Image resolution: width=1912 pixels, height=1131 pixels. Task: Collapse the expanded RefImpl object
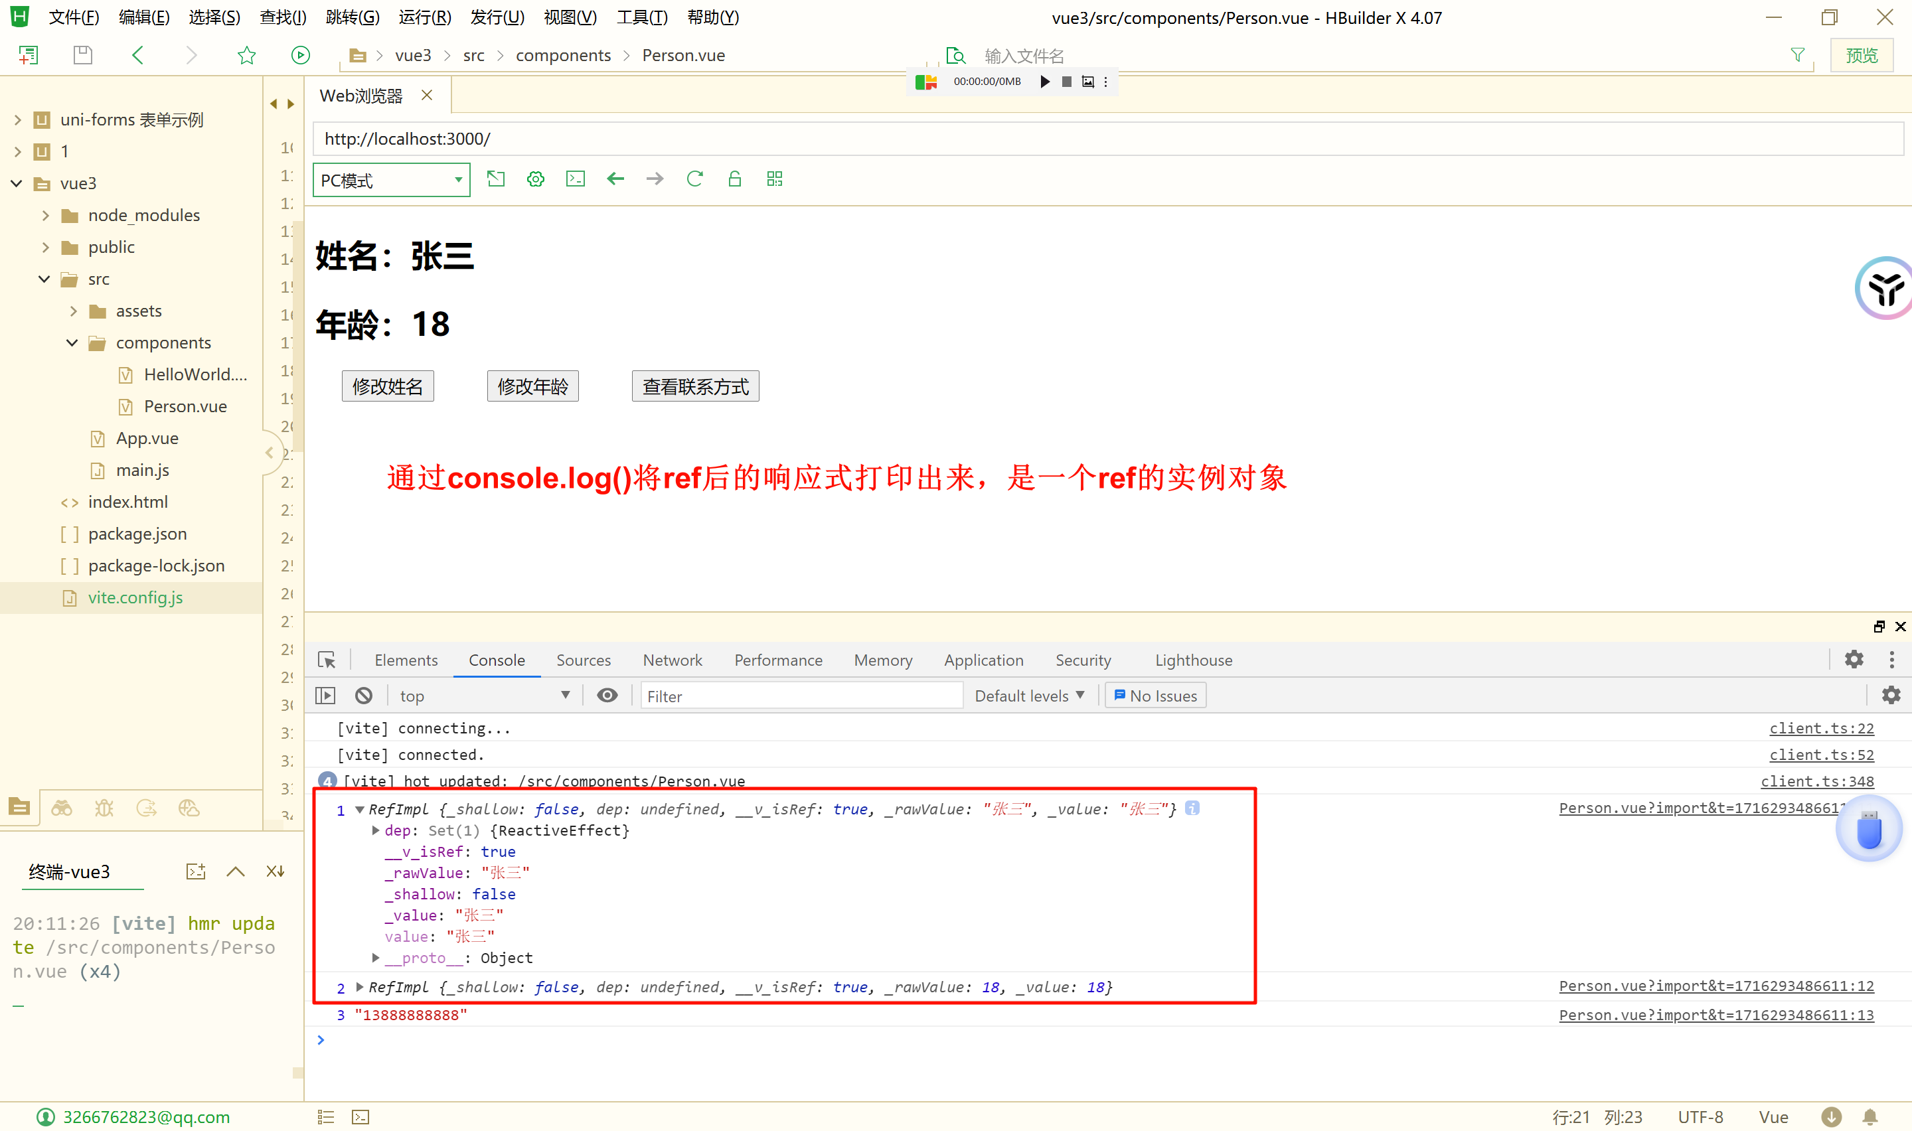360,809
